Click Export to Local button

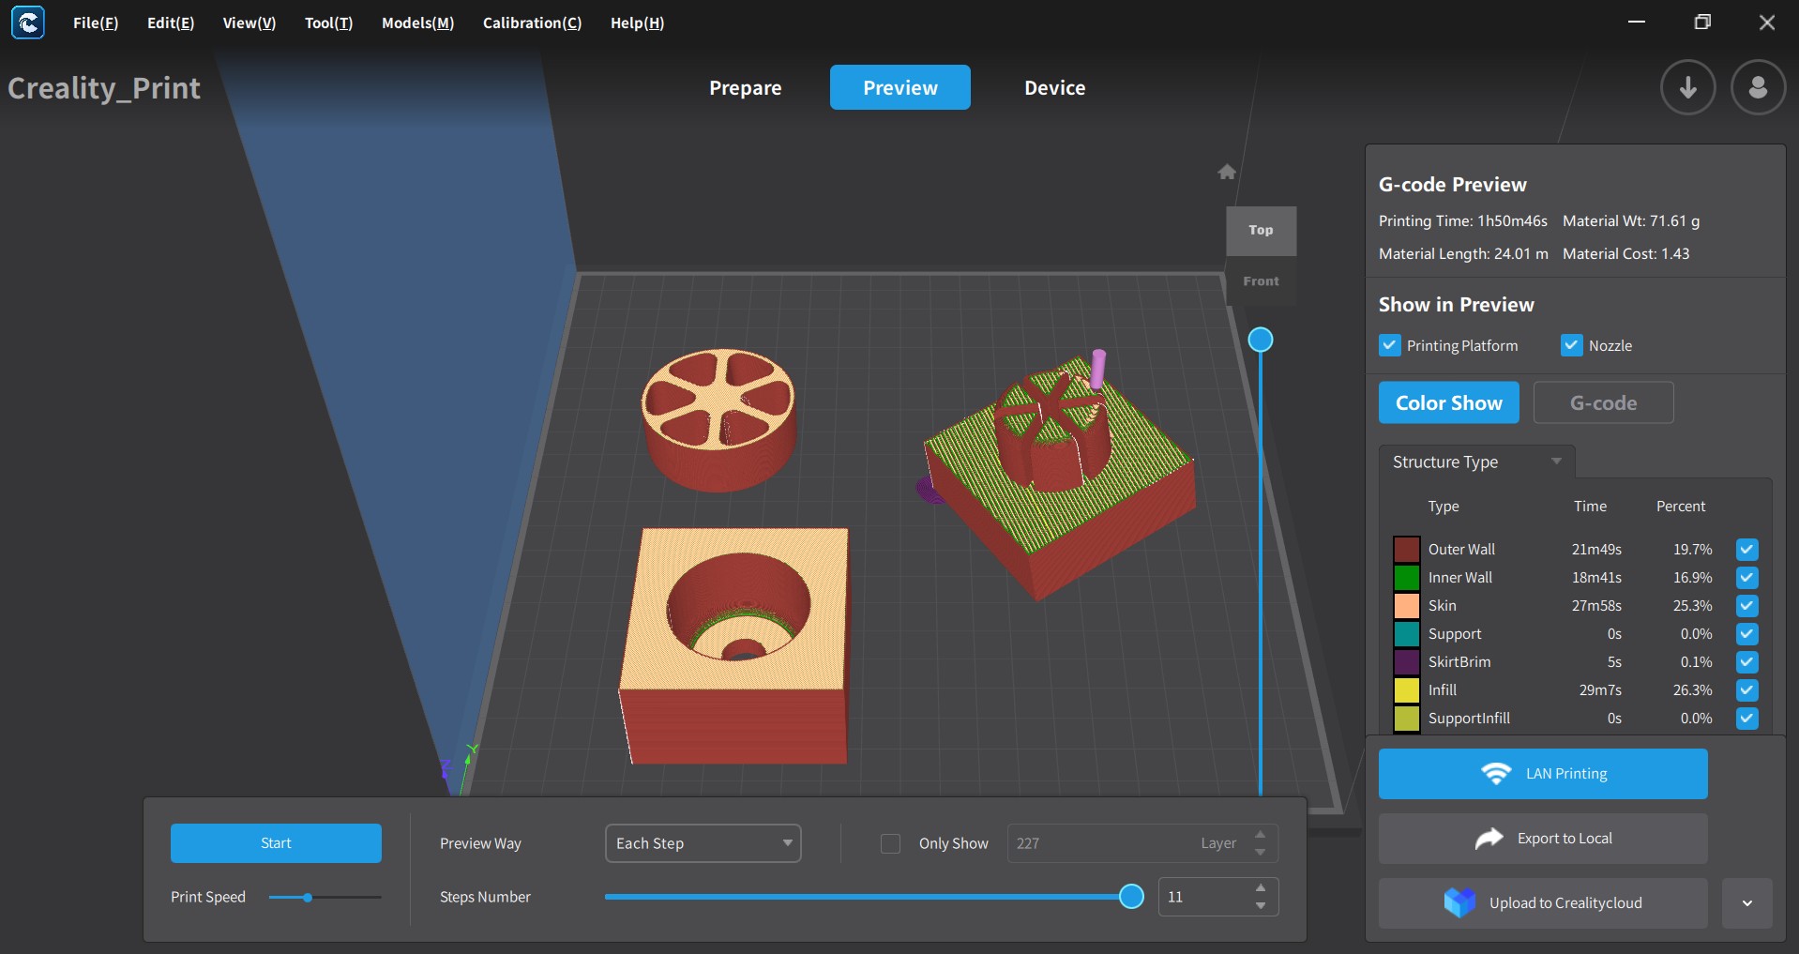pos(1543,839)
